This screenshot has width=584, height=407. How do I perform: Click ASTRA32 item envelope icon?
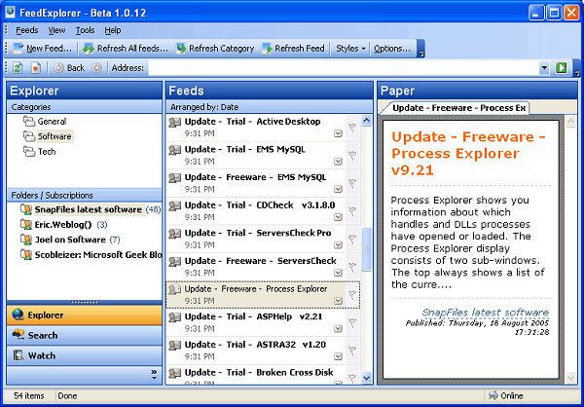[x=174, y=345]
